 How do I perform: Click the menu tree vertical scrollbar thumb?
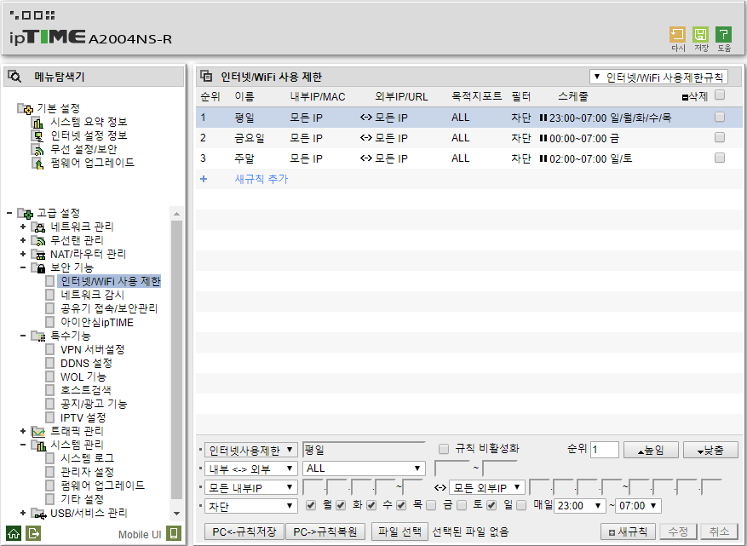177,359
